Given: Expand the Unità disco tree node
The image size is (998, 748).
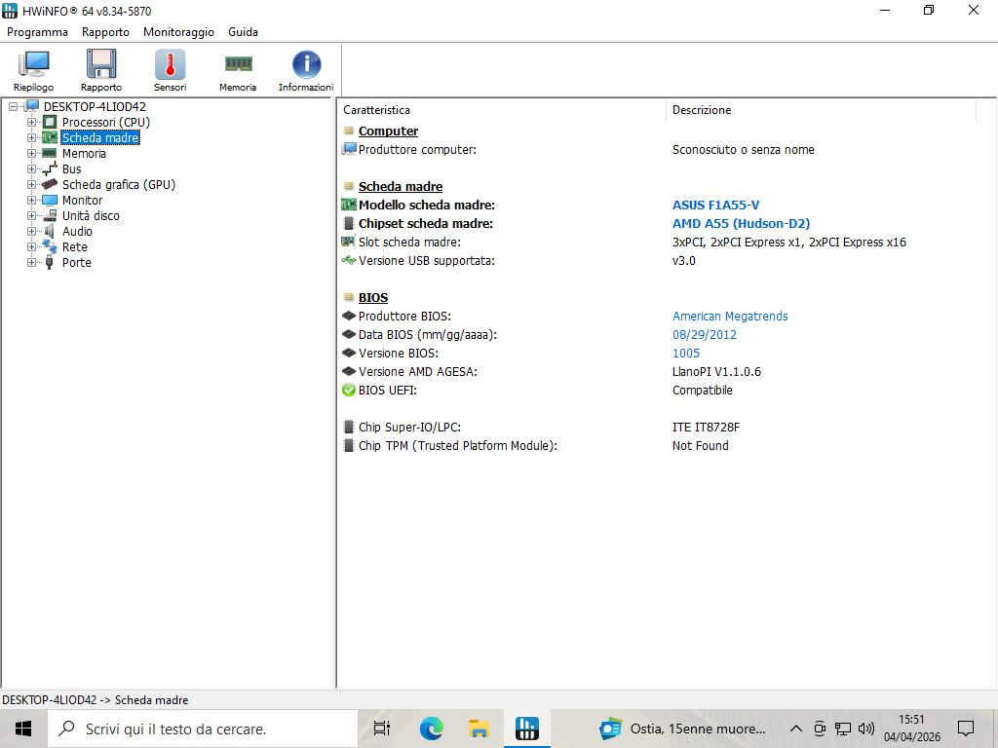Looking at the screenshot, I should click(31, 215).
